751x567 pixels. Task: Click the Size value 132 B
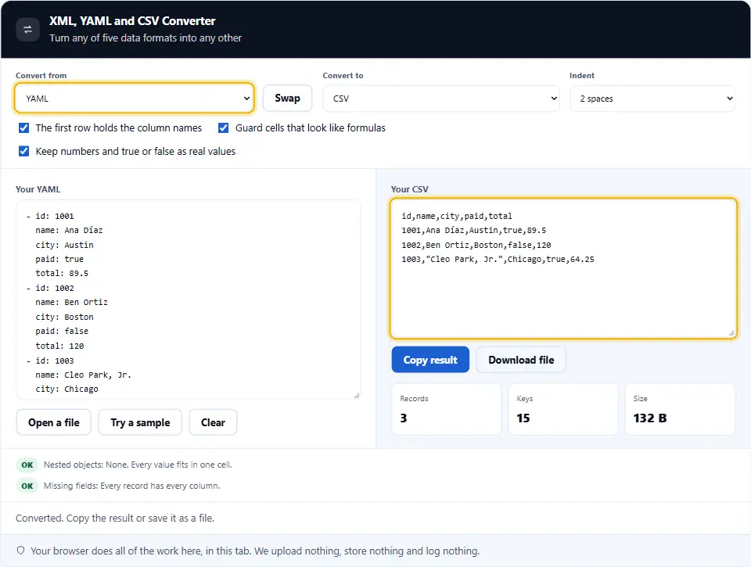[650, 418]
